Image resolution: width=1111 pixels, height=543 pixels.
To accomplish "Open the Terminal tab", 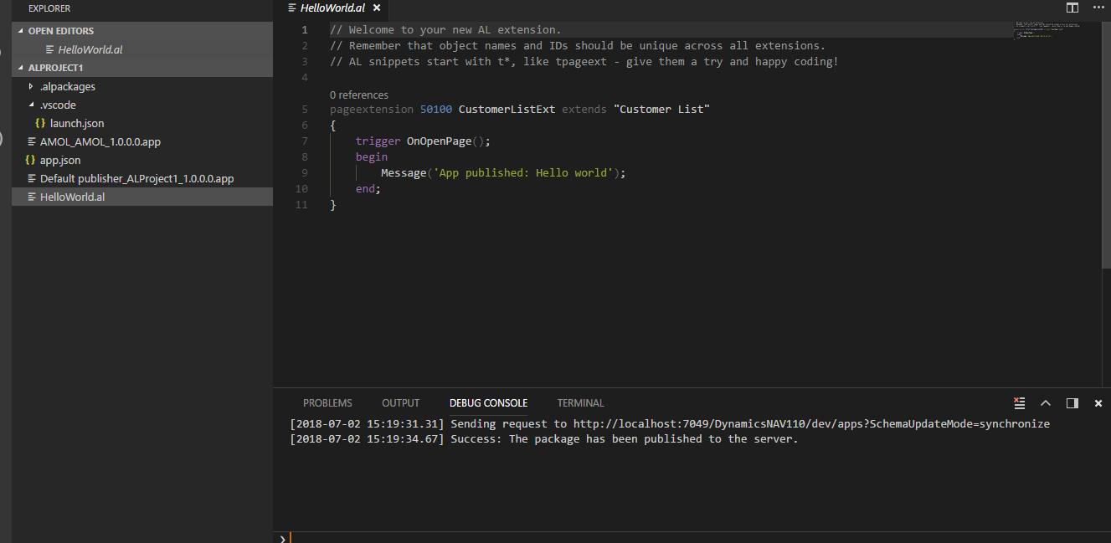I will [580, 403].
